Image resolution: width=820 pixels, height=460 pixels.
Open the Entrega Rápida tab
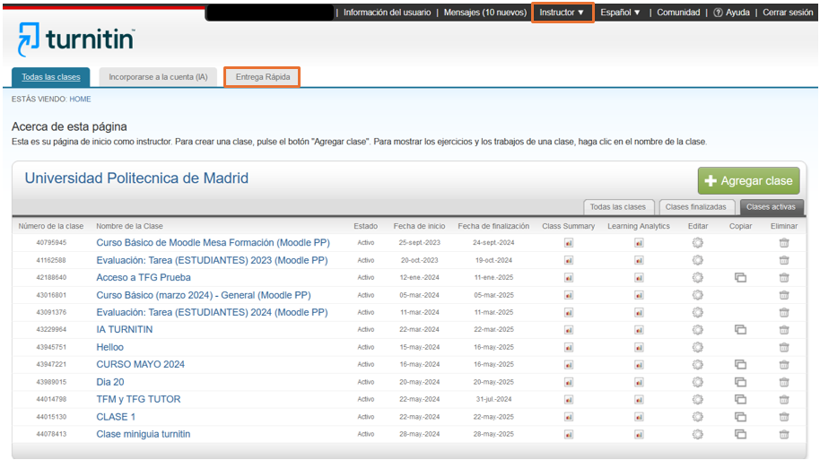(x=263, y=77)
